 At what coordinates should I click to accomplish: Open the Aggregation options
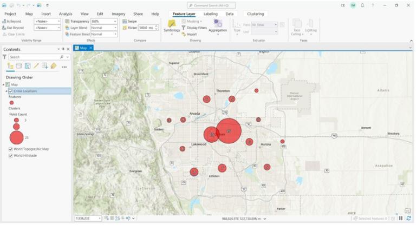pos(218,27)
